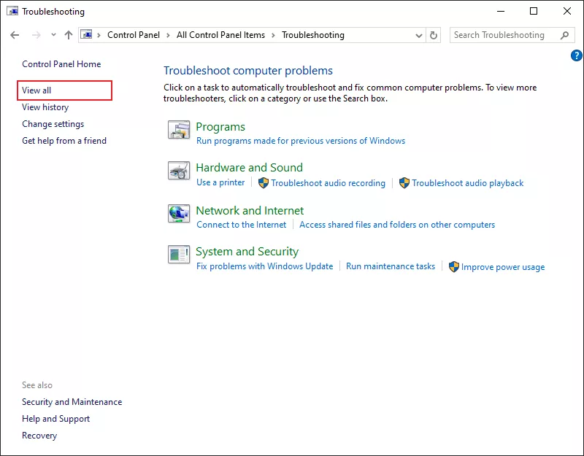
Task: Click the Troubleshooting window title bar icon
Action: 12,11
